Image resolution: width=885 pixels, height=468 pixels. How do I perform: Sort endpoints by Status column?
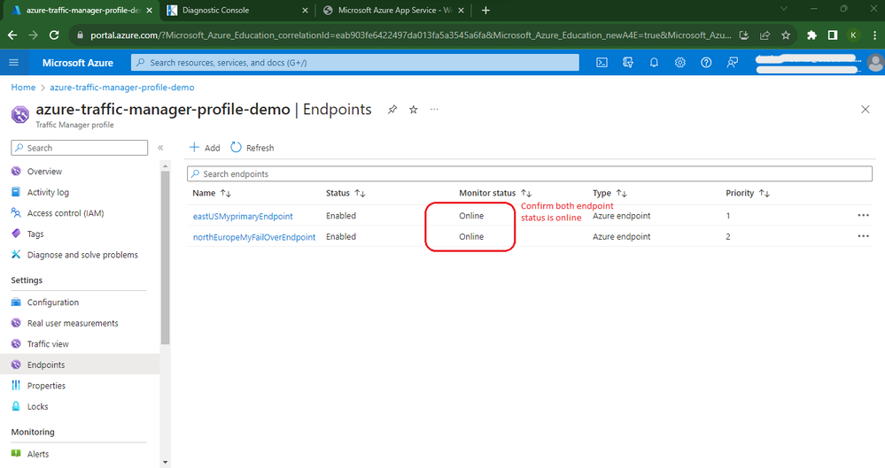(x=345, y=193)
